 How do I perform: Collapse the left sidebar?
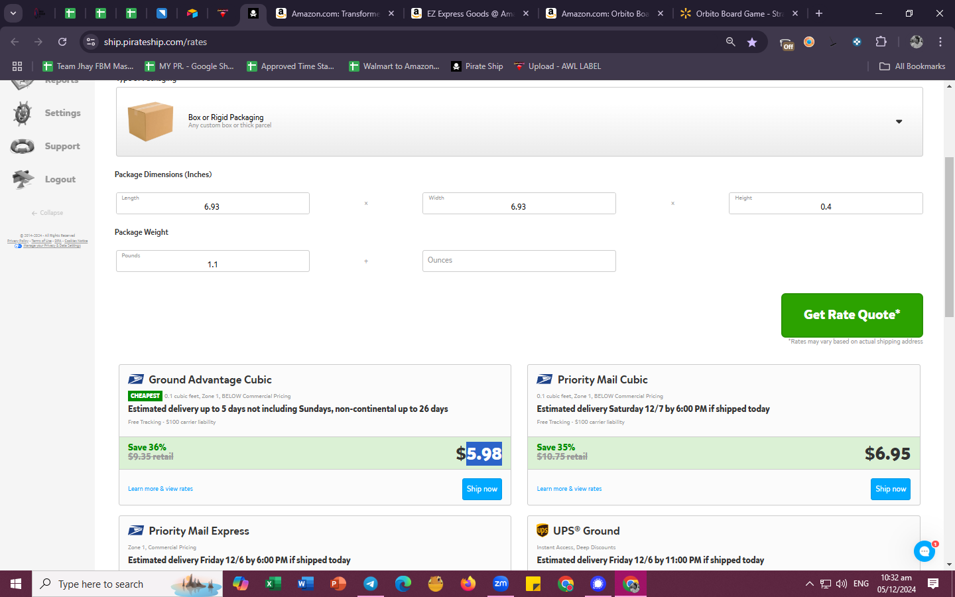(47, 213)
